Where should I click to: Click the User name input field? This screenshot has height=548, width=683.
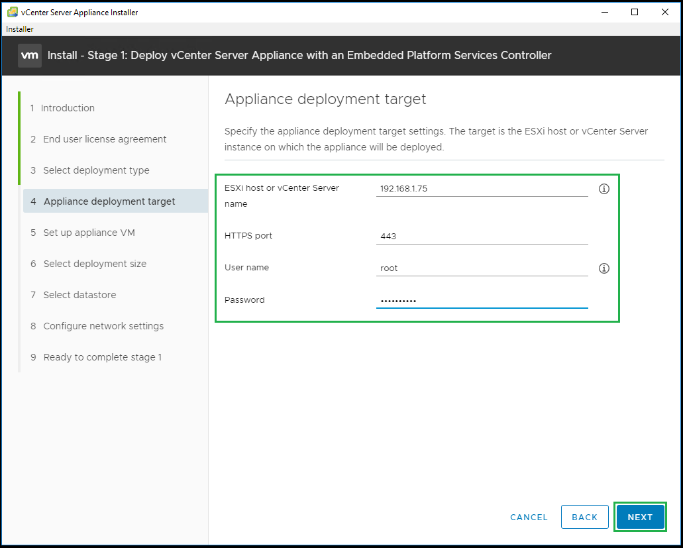[482, 268]
